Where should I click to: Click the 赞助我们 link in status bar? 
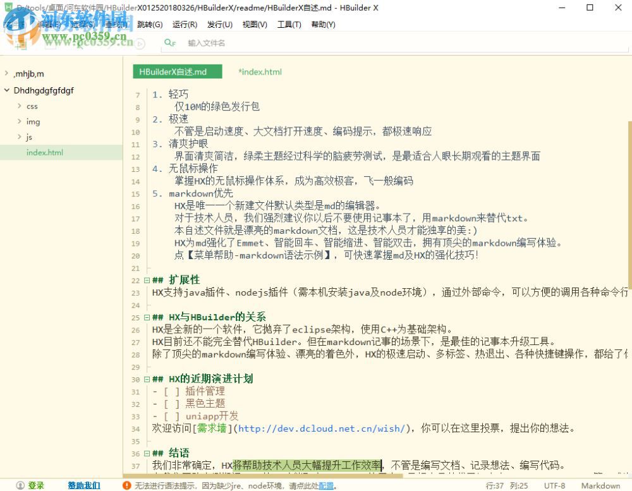click(84, 485)
